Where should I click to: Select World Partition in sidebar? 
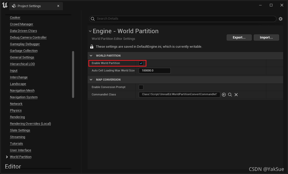20,157
